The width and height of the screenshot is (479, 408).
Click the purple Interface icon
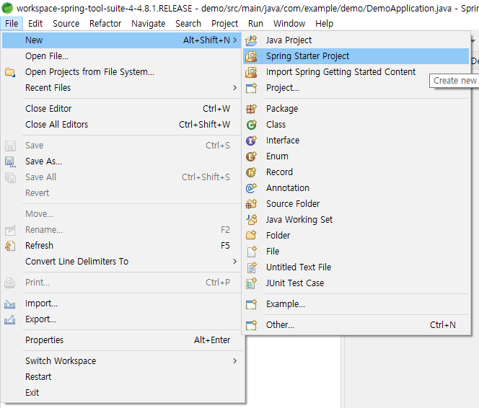click(x=251, y=141)
